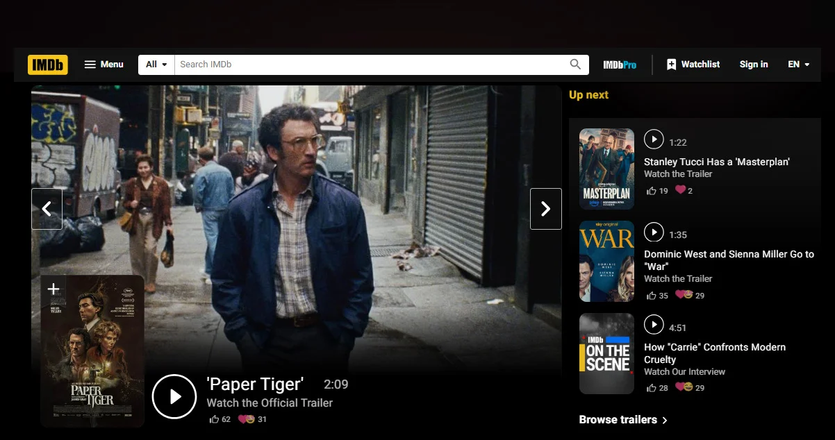Play the War trailer circle button

pos(654,232)
